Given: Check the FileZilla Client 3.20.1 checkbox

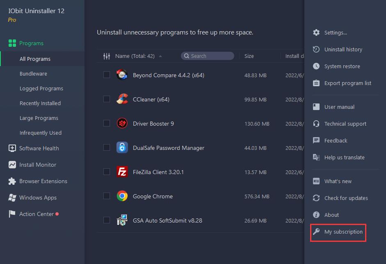Looking at the screenshot, I should (x=107, y=172).
